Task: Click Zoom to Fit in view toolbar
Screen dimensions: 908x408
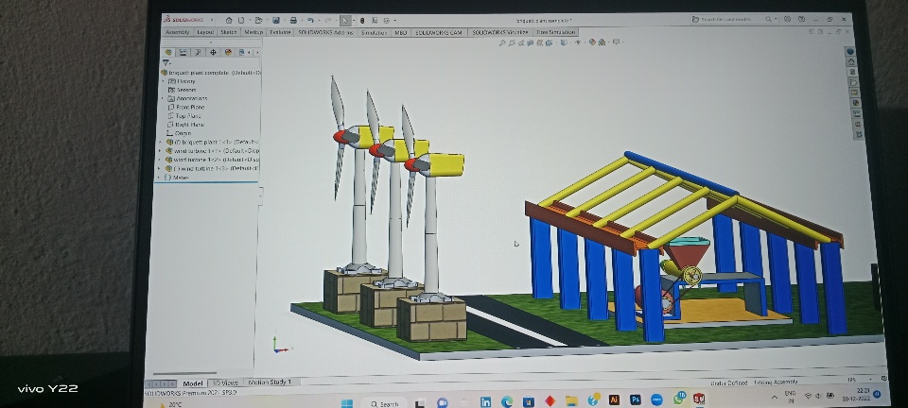Action: tap(502, 42)
